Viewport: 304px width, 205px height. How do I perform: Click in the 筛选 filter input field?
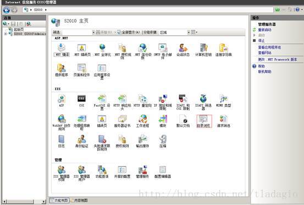77,32
